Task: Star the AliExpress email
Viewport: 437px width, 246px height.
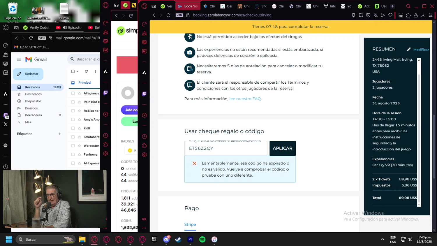Action: pyautogui.click(x=79, y=163)
